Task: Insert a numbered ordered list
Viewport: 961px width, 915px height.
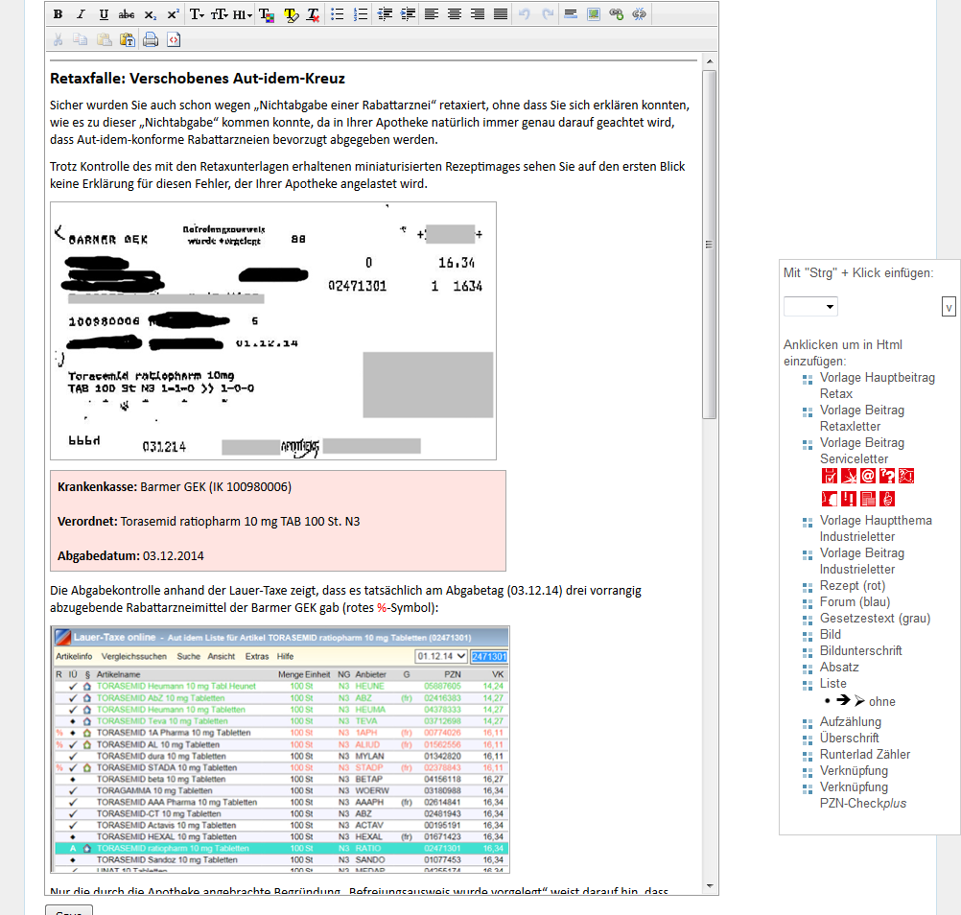Action: (x=361, y=14)
